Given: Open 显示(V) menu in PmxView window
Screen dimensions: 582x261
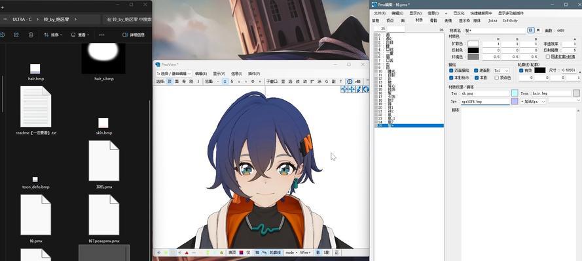Looking at the screenshot, I should (x=219, y=74).
